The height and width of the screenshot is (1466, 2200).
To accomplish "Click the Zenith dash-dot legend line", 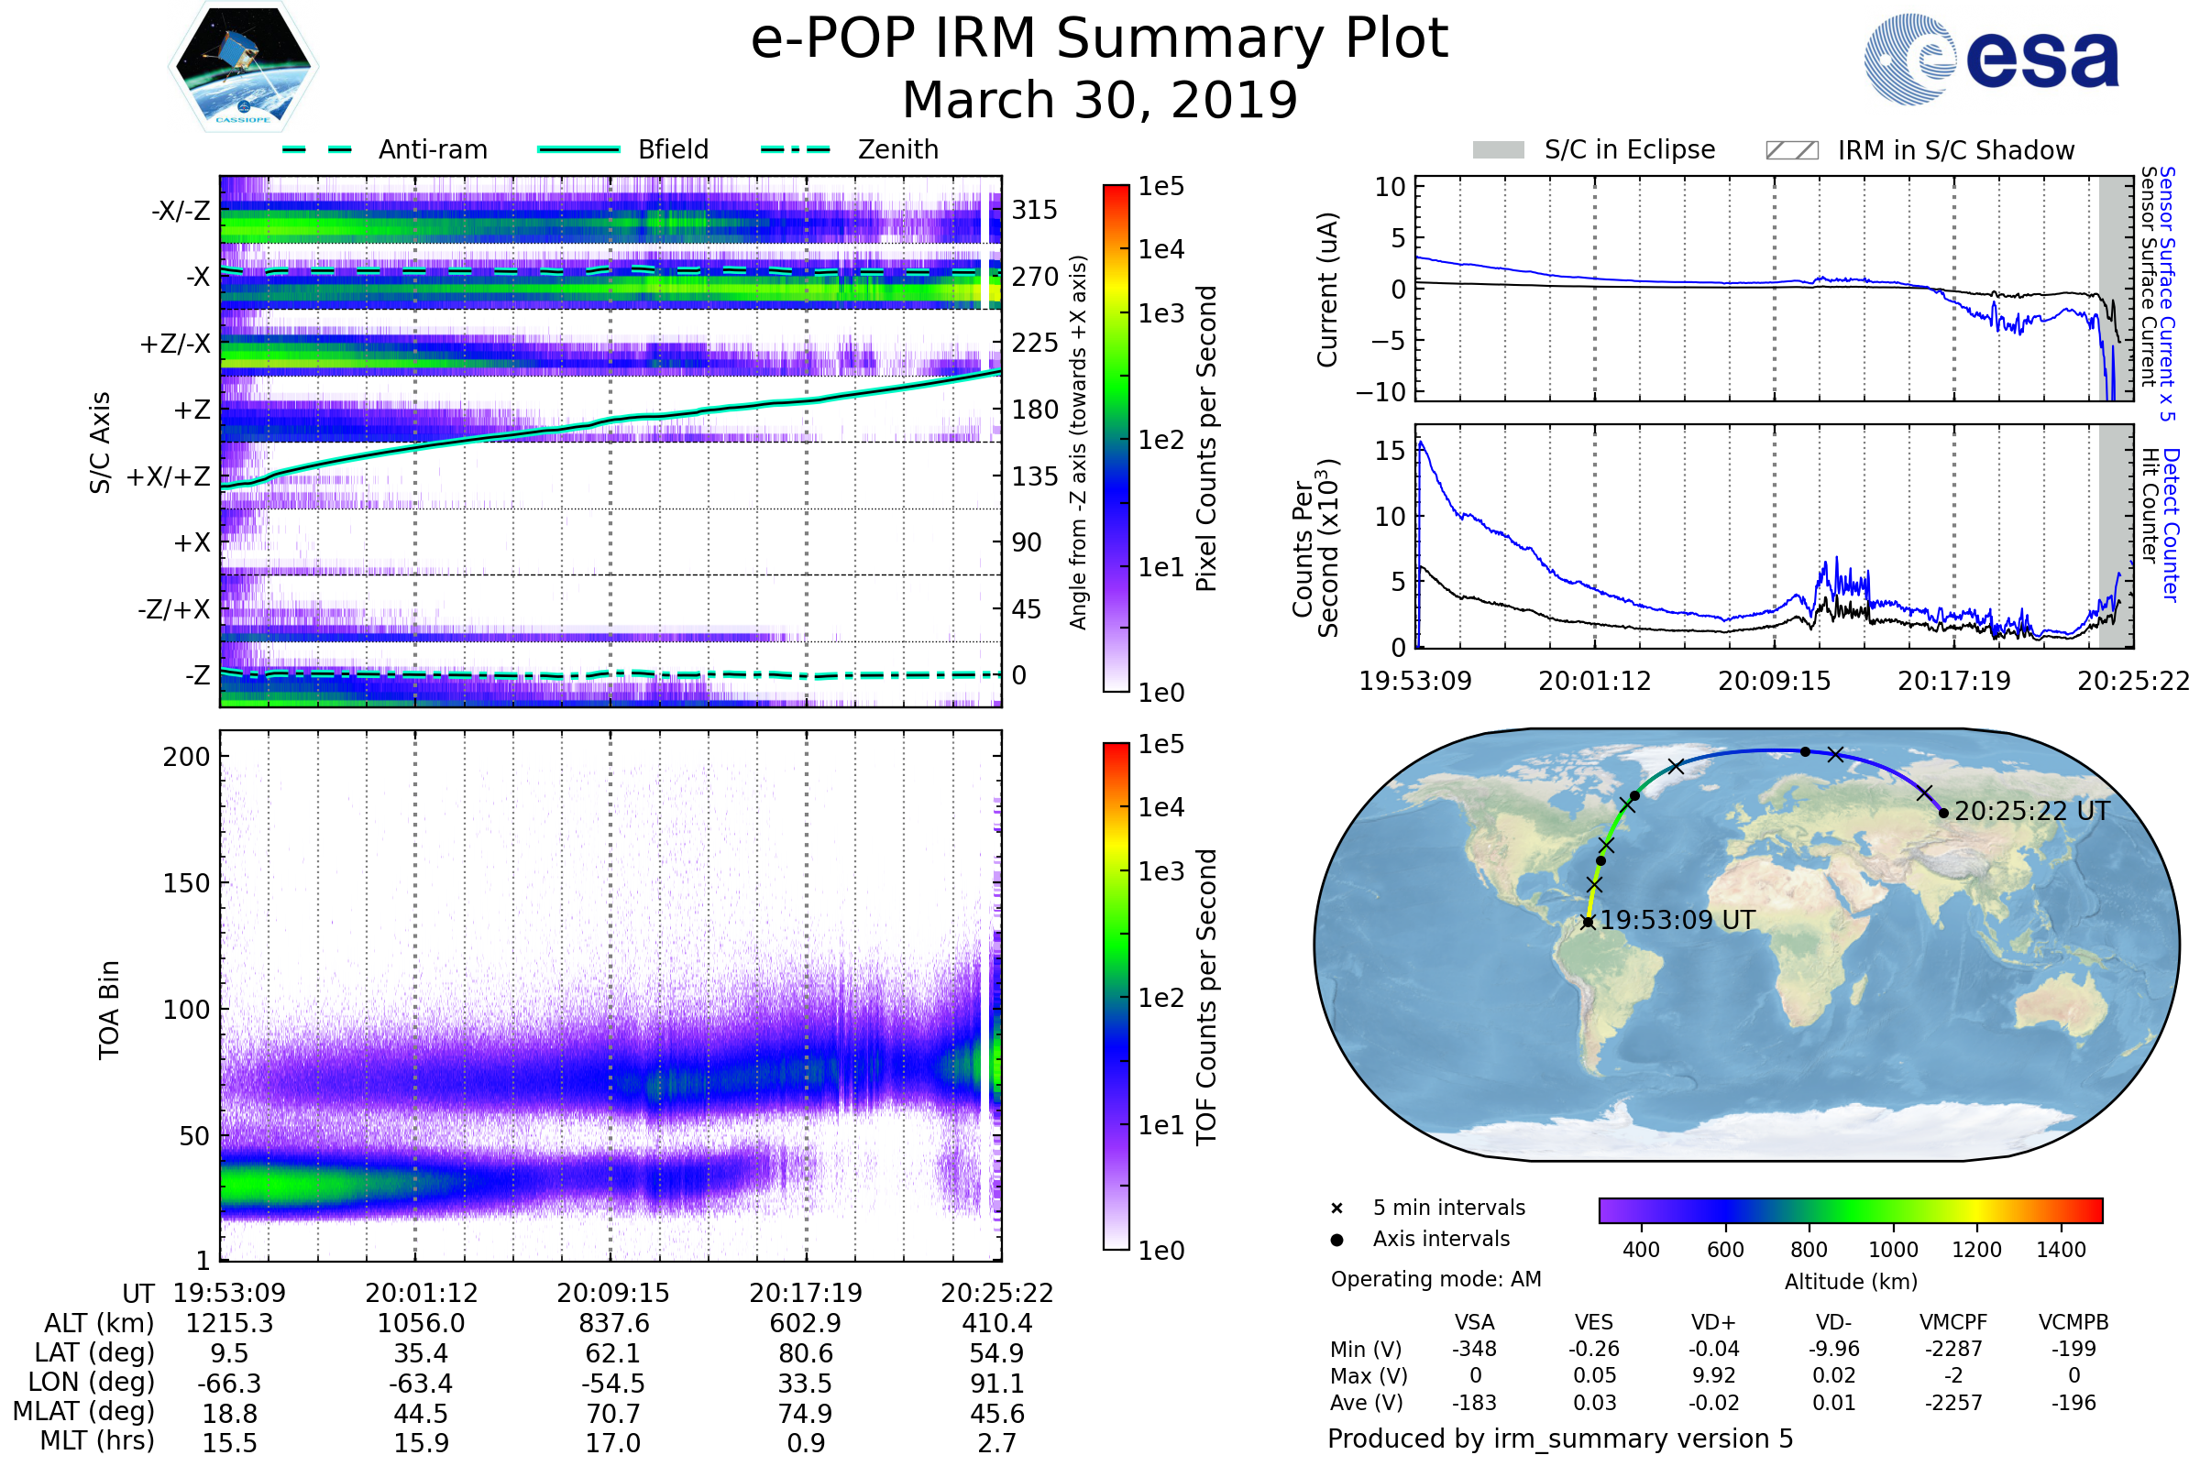I will 795,149.
